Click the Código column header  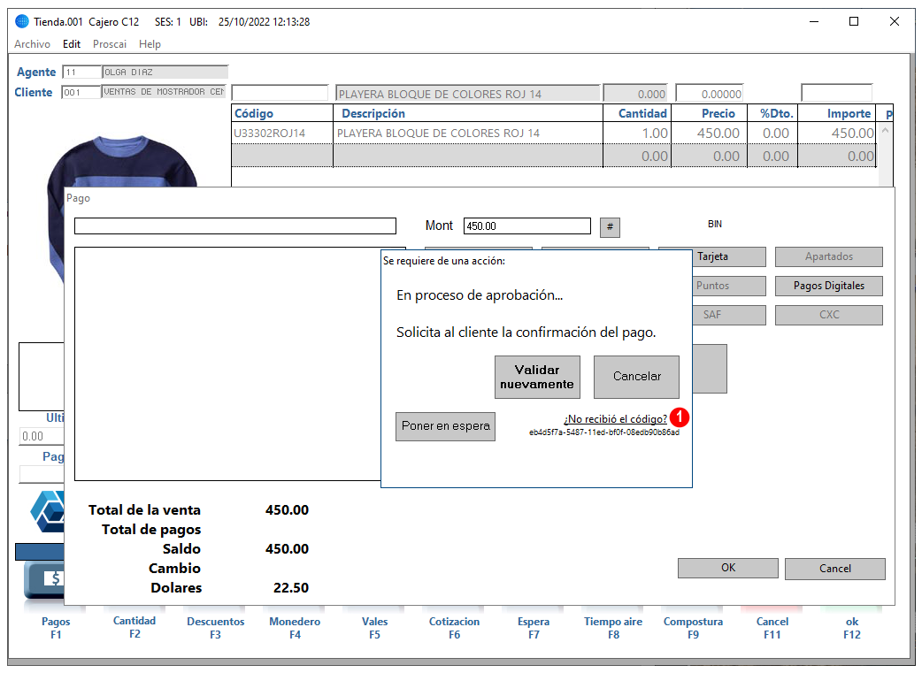[282, 113]
